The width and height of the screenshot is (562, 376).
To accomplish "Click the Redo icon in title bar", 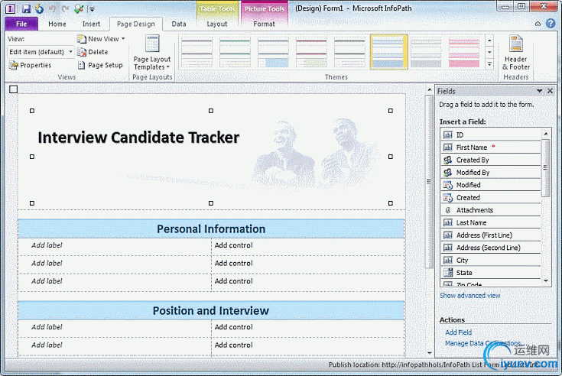I will [65, 8].
